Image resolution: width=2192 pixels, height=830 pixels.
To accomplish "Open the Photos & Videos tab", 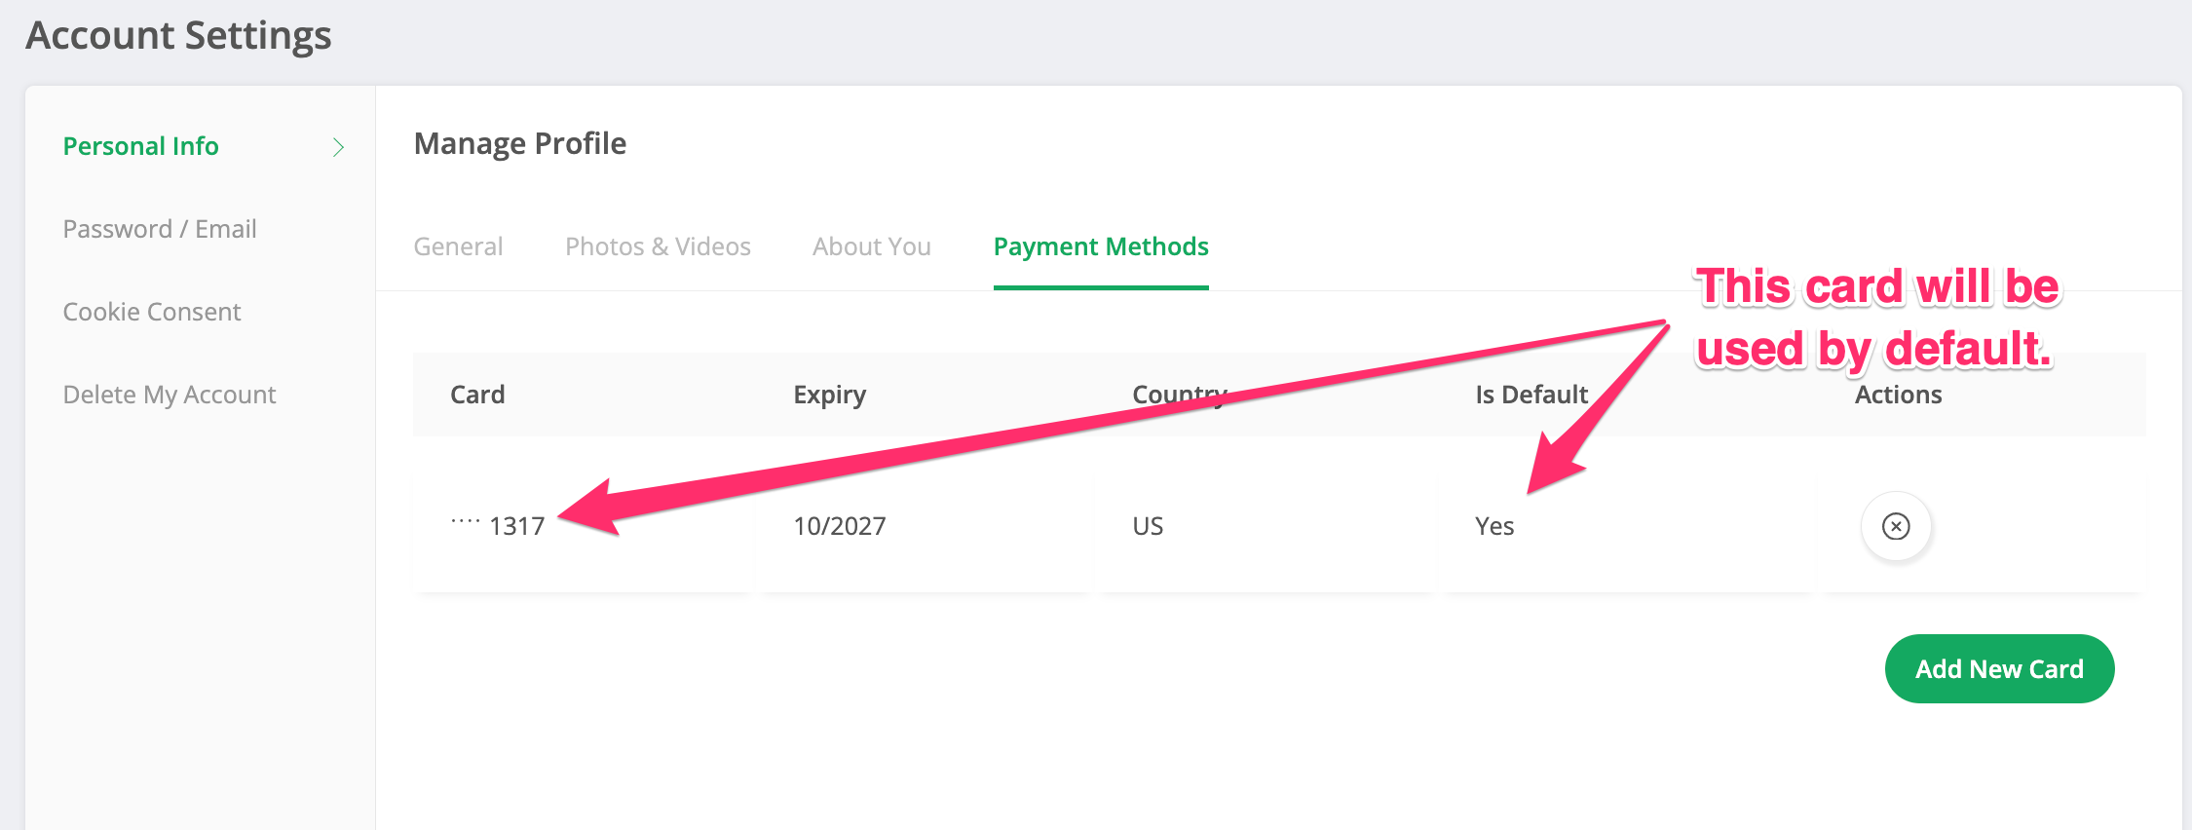I will pos(658,246).
